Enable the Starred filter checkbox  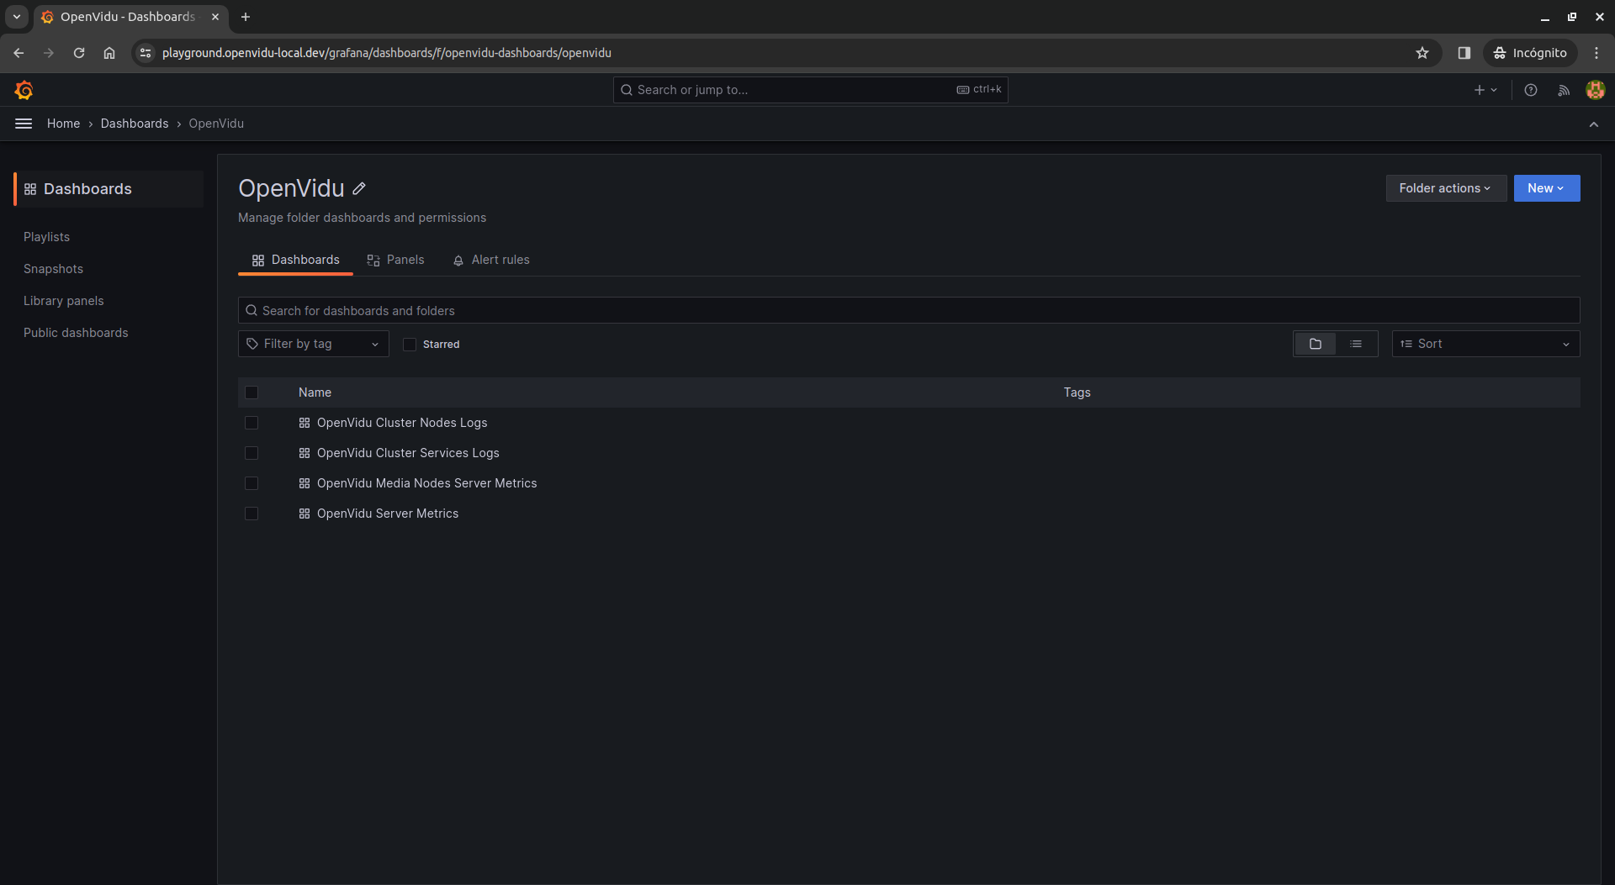tap(410, 344)
